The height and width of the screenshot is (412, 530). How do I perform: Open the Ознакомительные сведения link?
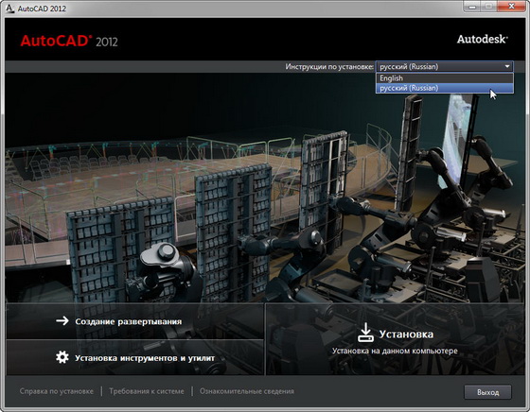point(247,391)
